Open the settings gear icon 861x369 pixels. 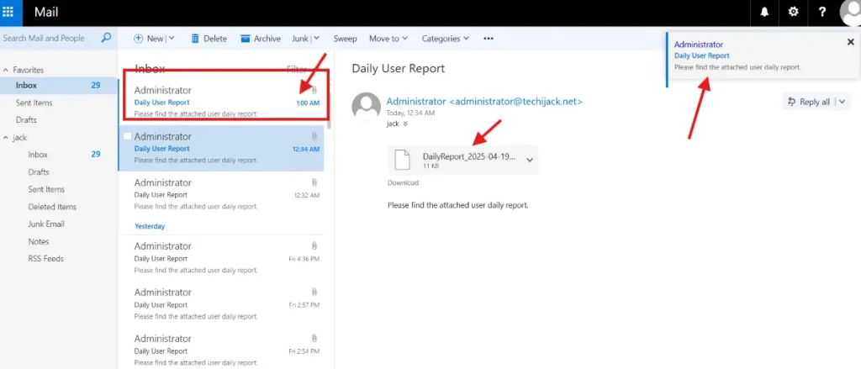(792, 13)
